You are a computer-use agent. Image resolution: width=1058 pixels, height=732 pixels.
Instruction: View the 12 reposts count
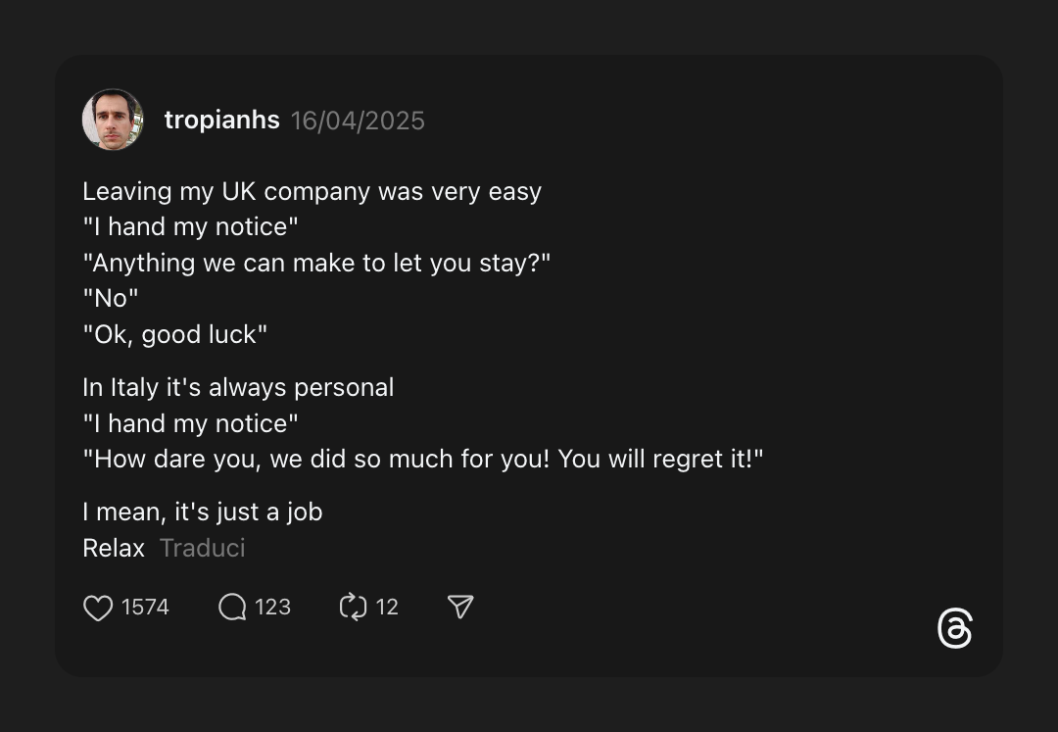point(387,608)
